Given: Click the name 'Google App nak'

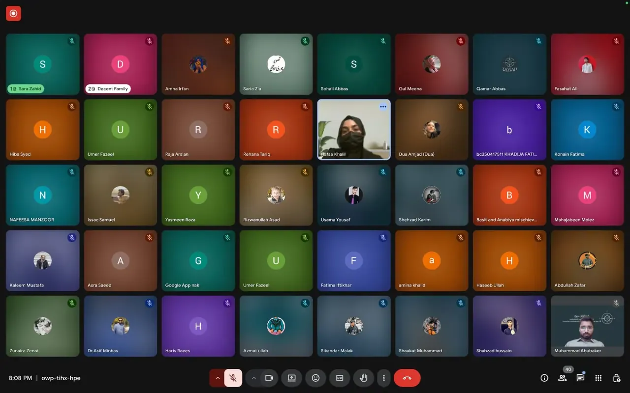Looking at the screenshot, I should [x=182, y=285].
